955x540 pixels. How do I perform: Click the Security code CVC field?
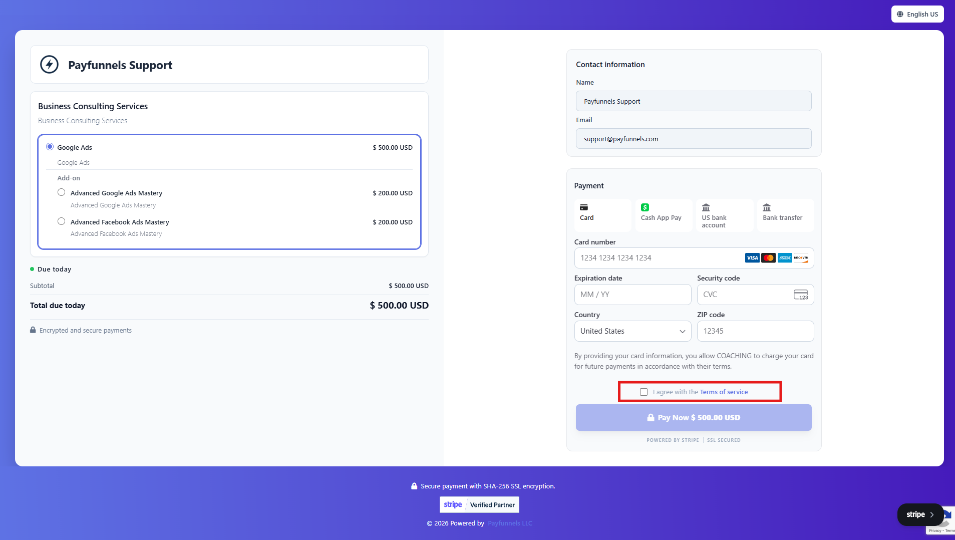pos(755,295)
